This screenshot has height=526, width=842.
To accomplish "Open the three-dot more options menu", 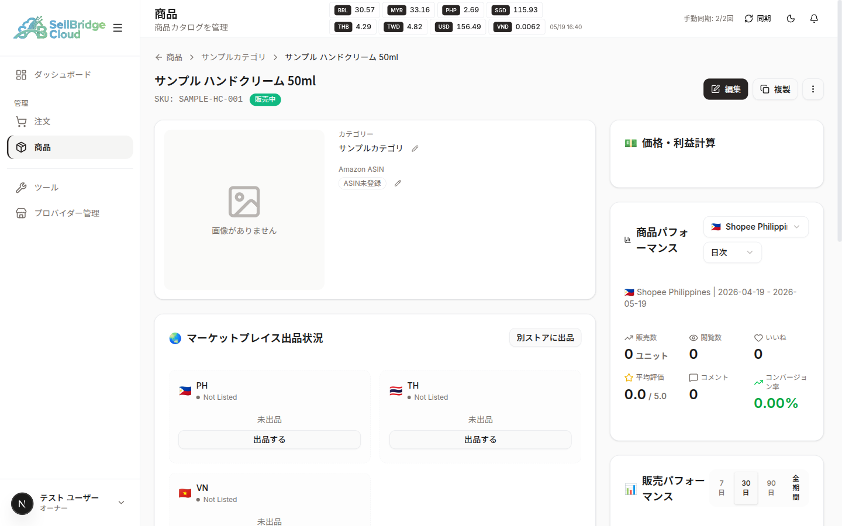I will point(813,89).
